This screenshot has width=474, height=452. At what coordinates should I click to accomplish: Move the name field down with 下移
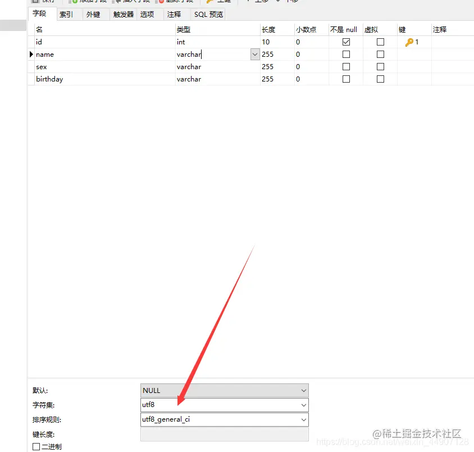(x=291, y=2)
